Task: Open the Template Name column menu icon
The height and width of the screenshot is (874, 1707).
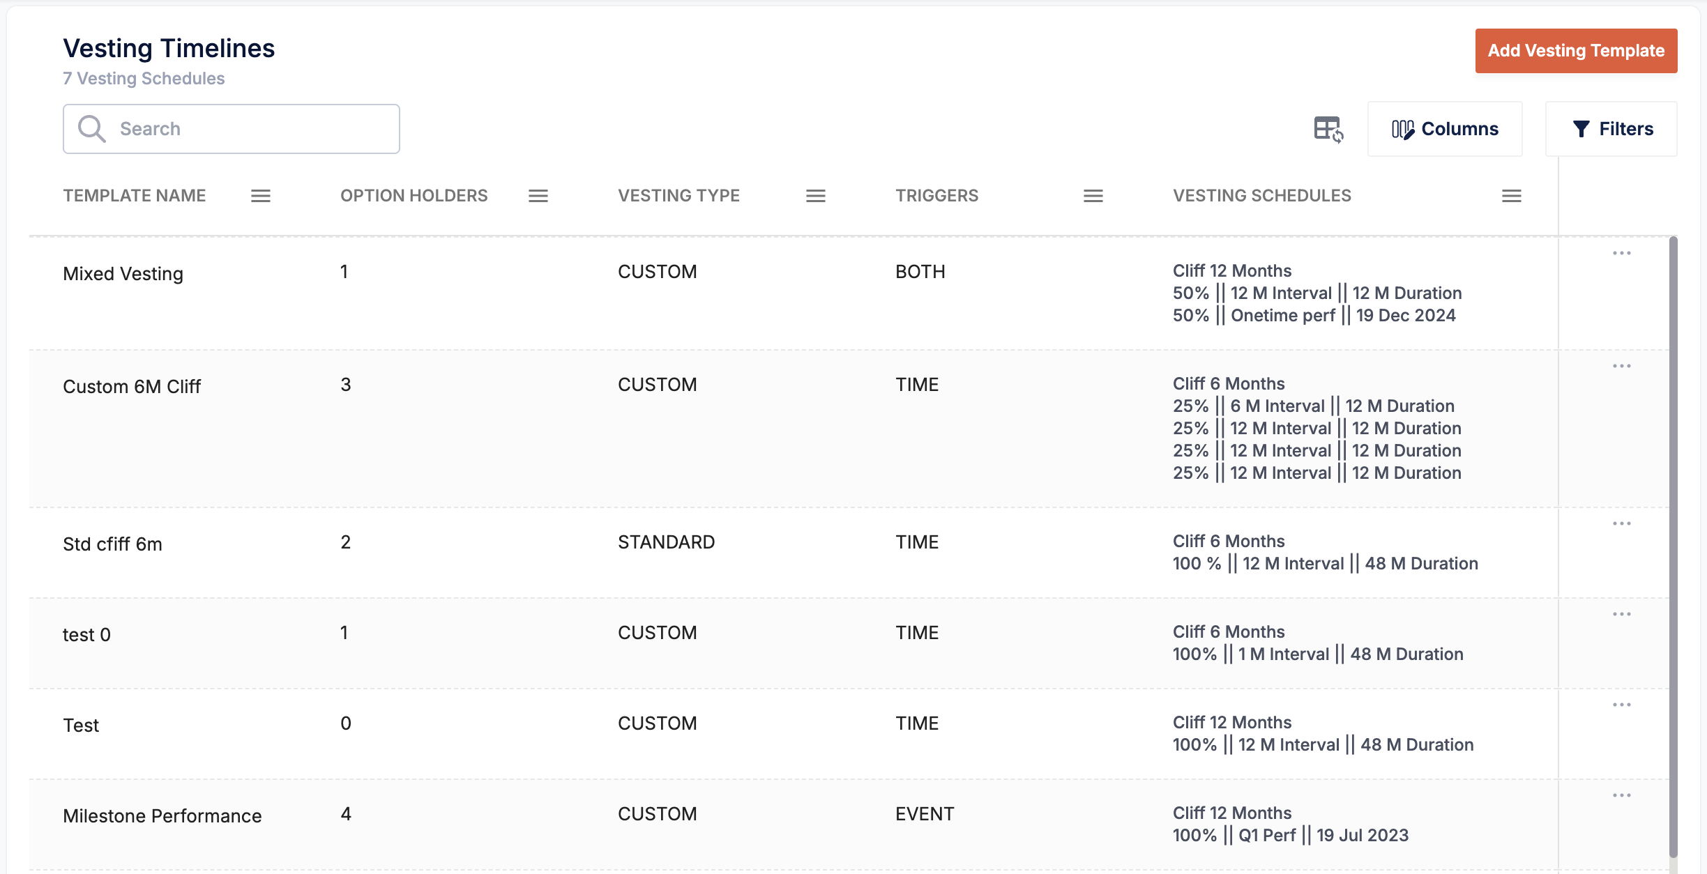Action: click(261, 197)
